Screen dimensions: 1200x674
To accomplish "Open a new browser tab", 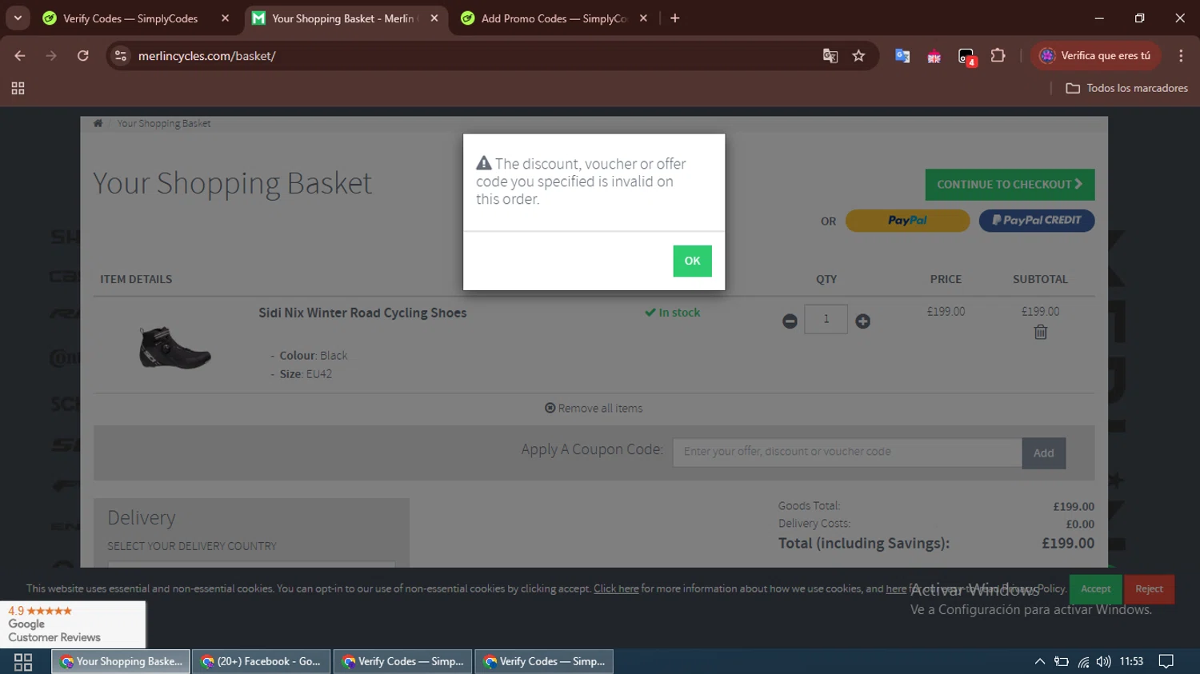I will [x=674, y=18].
